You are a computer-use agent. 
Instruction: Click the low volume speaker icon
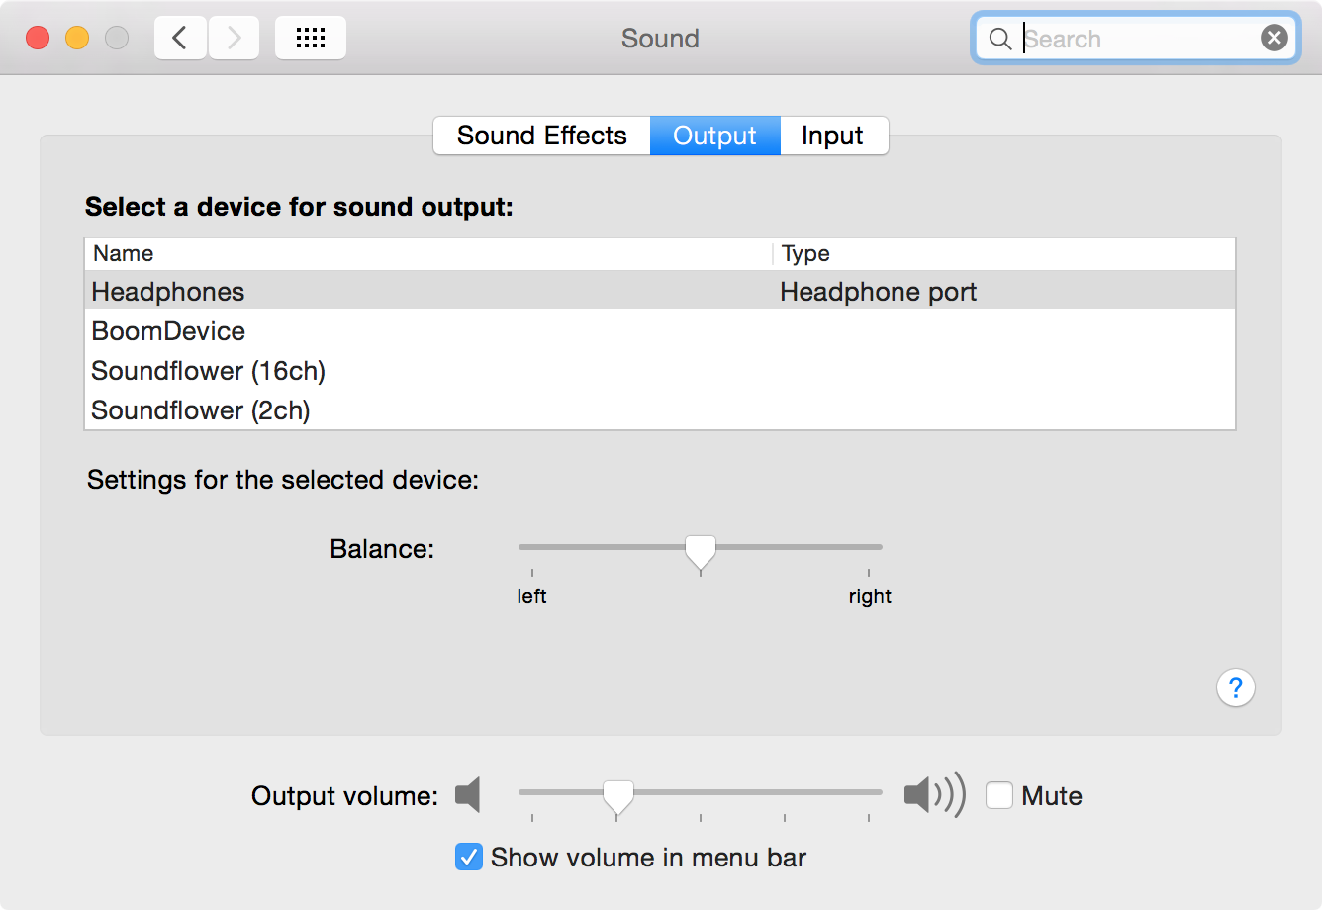(467, 794)
